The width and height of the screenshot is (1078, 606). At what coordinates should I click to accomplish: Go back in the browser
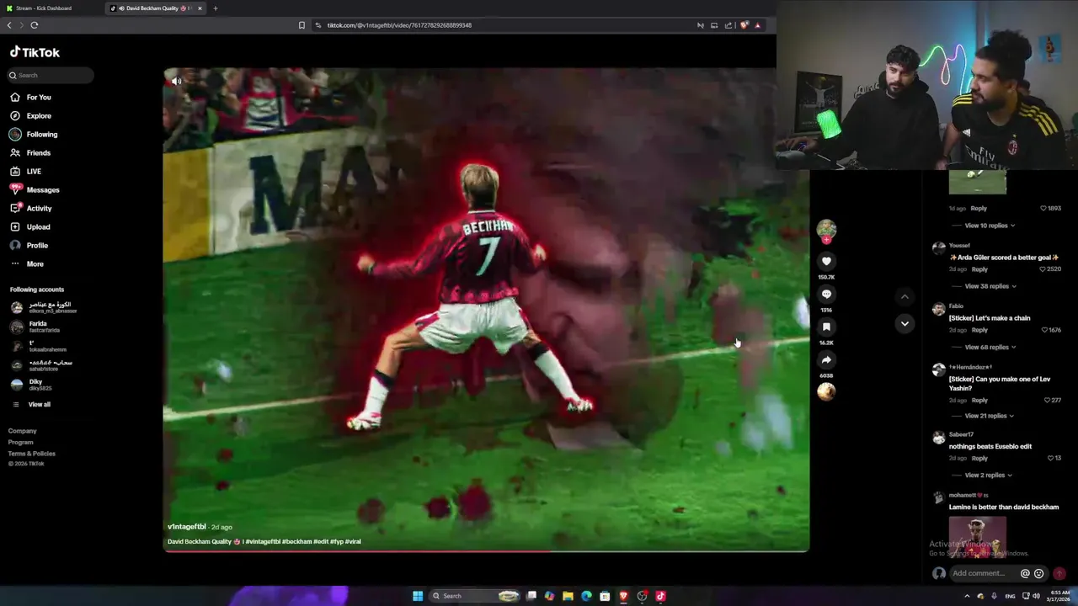9,25
